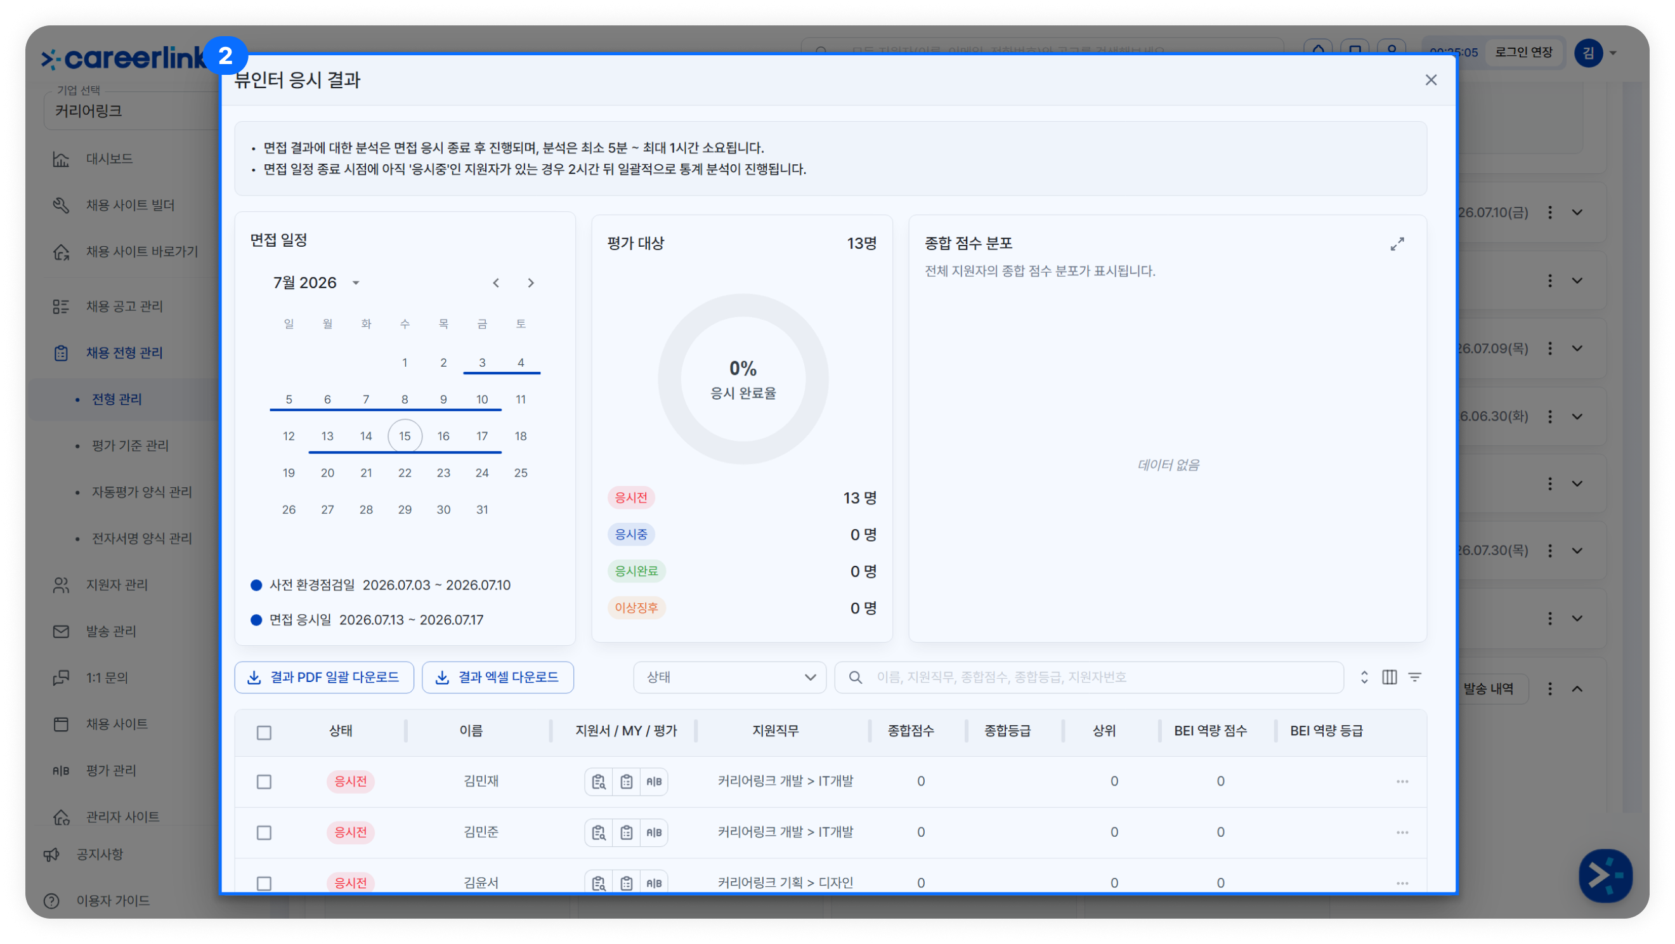Open the kebab menu beside 26.07.09(목) in background
Viewport: 1675px width, 944px height.
pyautogui.click(x=1550, y=349)
